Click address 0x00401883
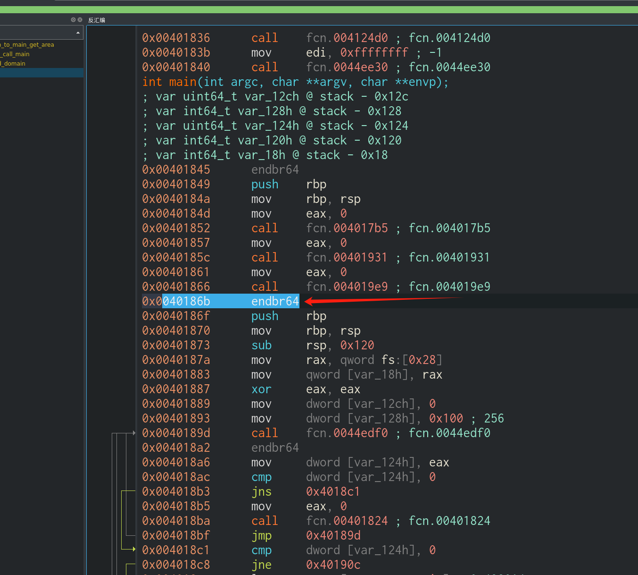Viewport: 638px width, 575px height. click(x=176, y=374)
